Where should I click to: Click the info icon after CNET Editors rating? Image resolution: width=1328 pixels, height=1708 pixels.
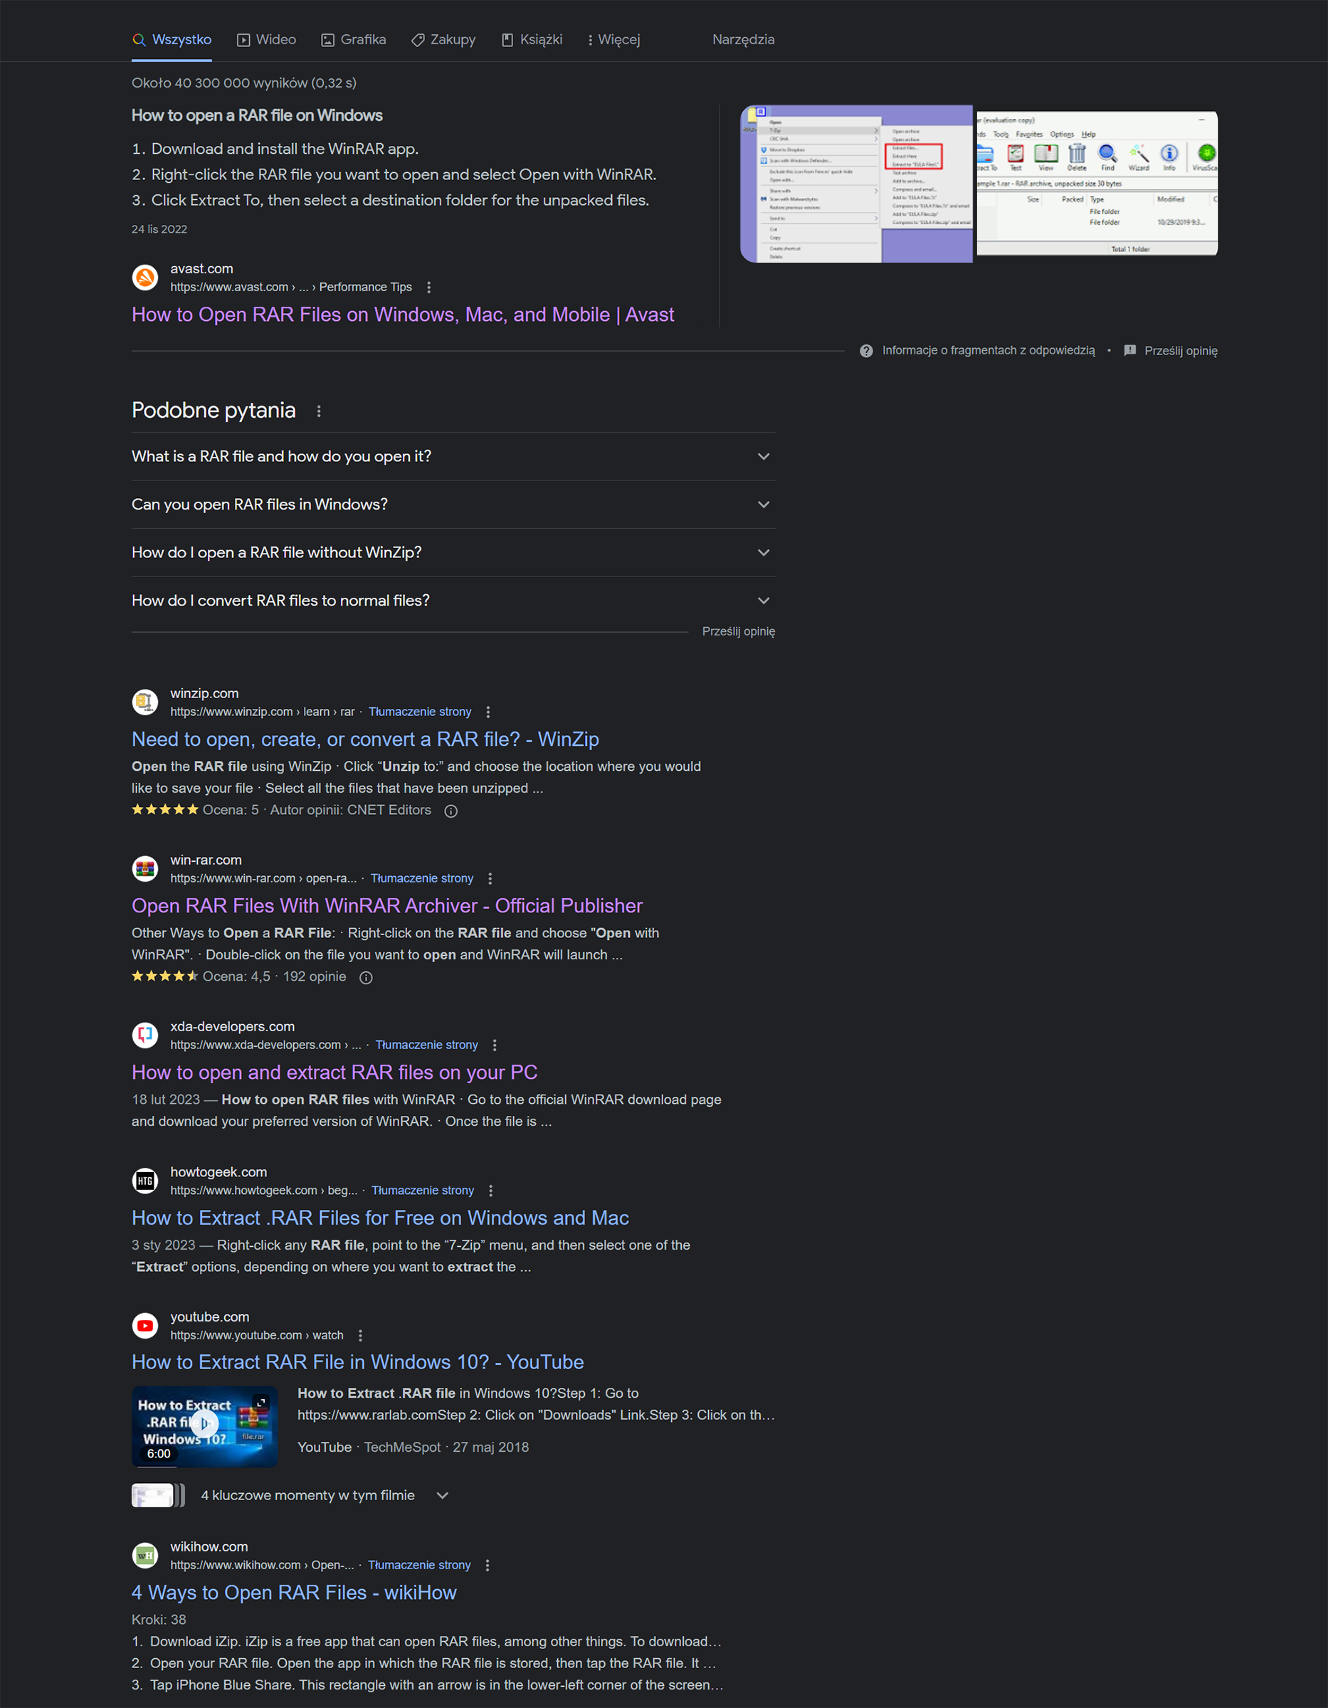pos(451,811)
